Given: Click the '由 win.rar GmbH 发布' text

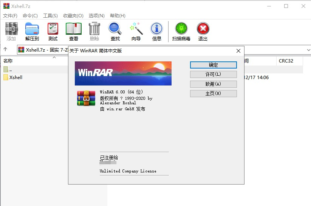Looking at the screenshot, I should tap(122, 109).
